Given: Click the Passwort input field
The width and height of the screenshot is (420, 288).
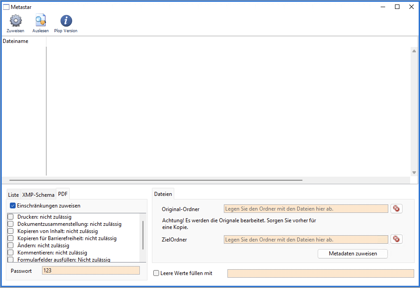Looking at the screenshot, I should click(91, 271).
